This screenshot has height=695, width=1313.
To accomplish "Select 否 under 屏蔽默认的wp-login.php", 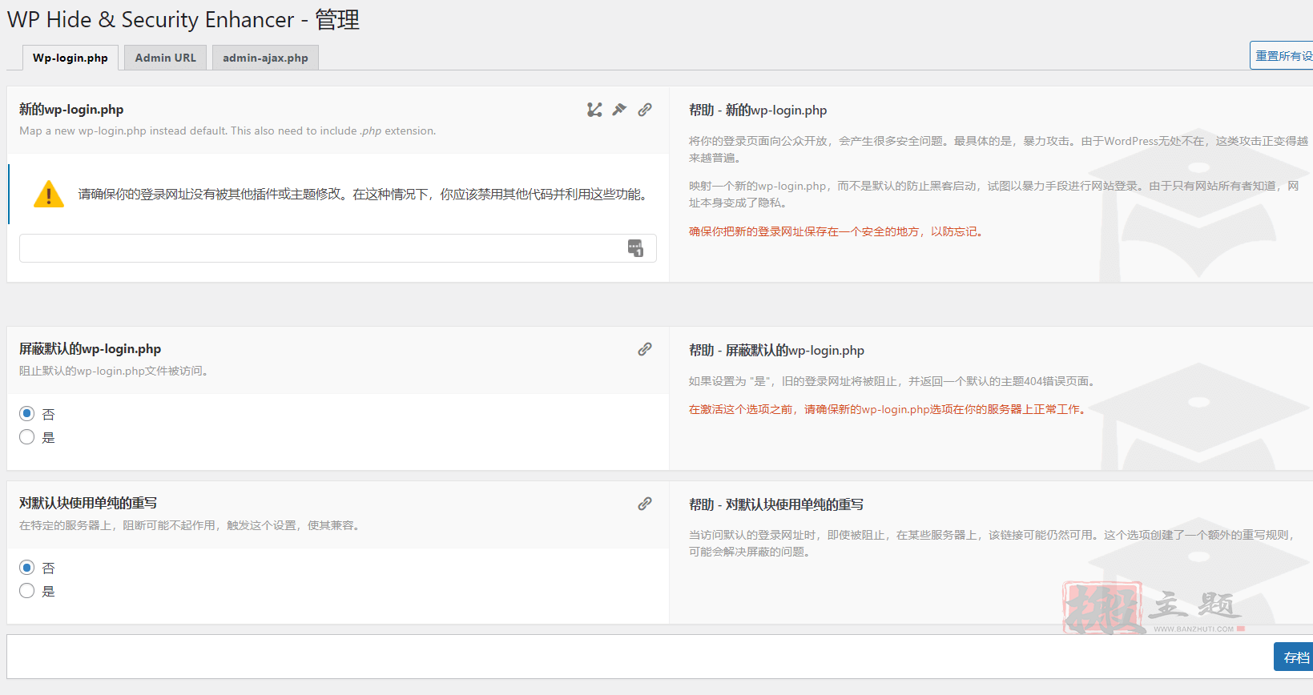I will (x=27, y=414).
